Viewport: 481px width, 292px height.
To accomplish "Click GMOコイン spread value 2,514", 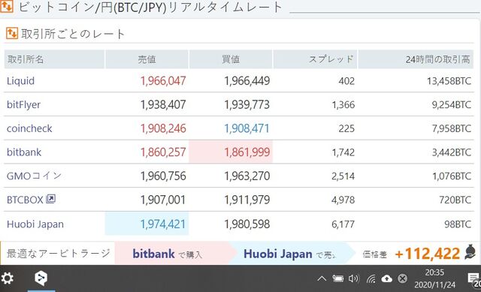I will click(343, 176).
